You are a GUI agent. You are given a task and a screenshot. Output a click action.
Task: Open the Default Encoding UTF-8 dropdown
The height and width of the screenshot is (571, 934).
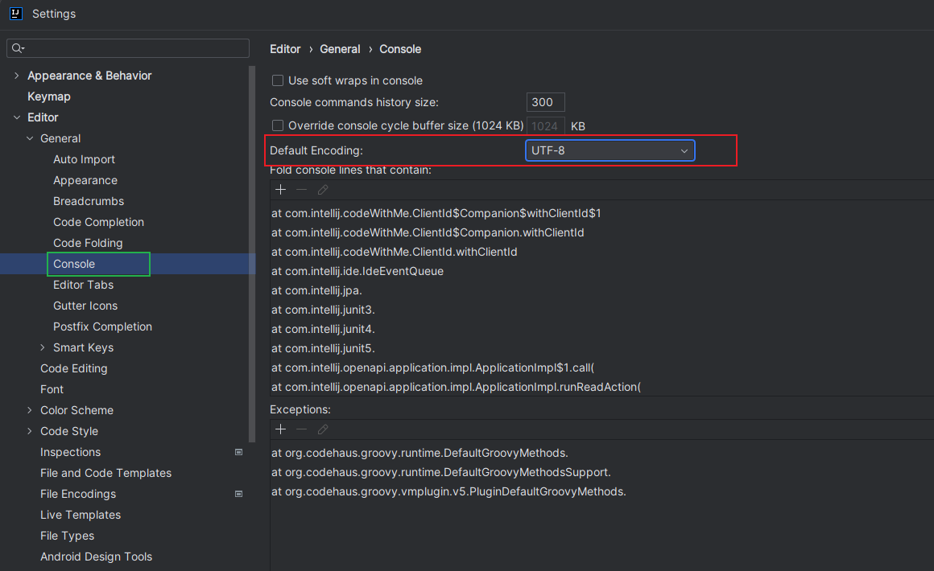pos(610,150)
